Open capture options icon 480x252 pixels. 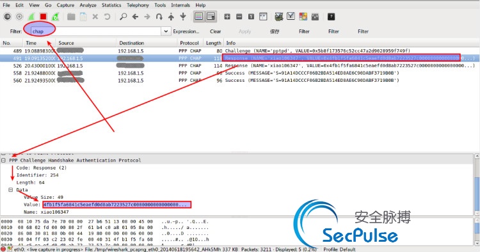pyautogui.click(x=19, y=17)
